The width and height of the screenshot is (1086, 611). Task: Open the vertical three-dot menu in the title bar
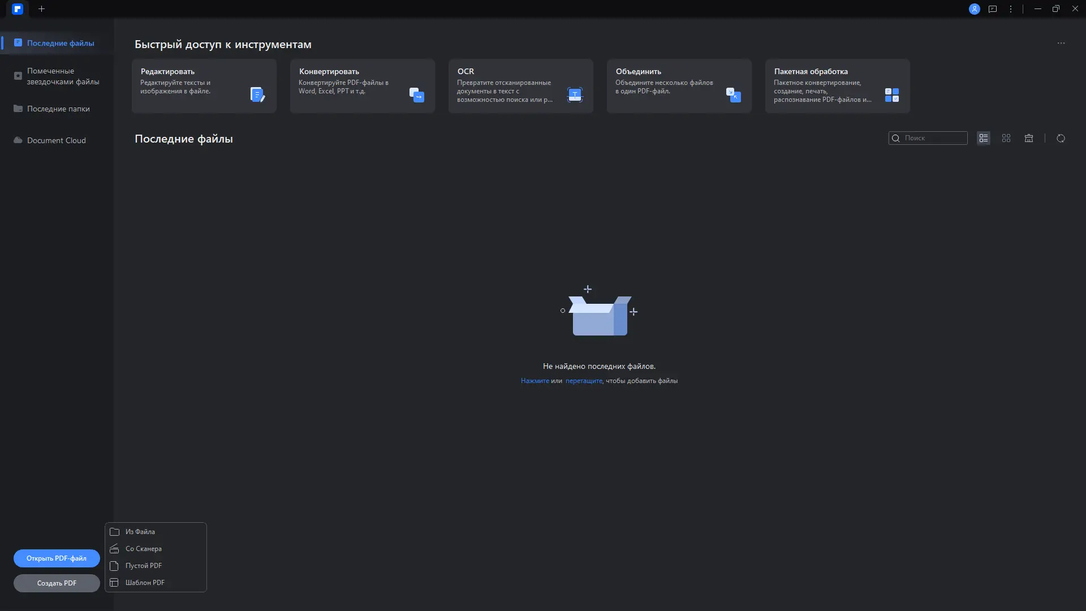pyautogui.click(x=1011, y=9)
